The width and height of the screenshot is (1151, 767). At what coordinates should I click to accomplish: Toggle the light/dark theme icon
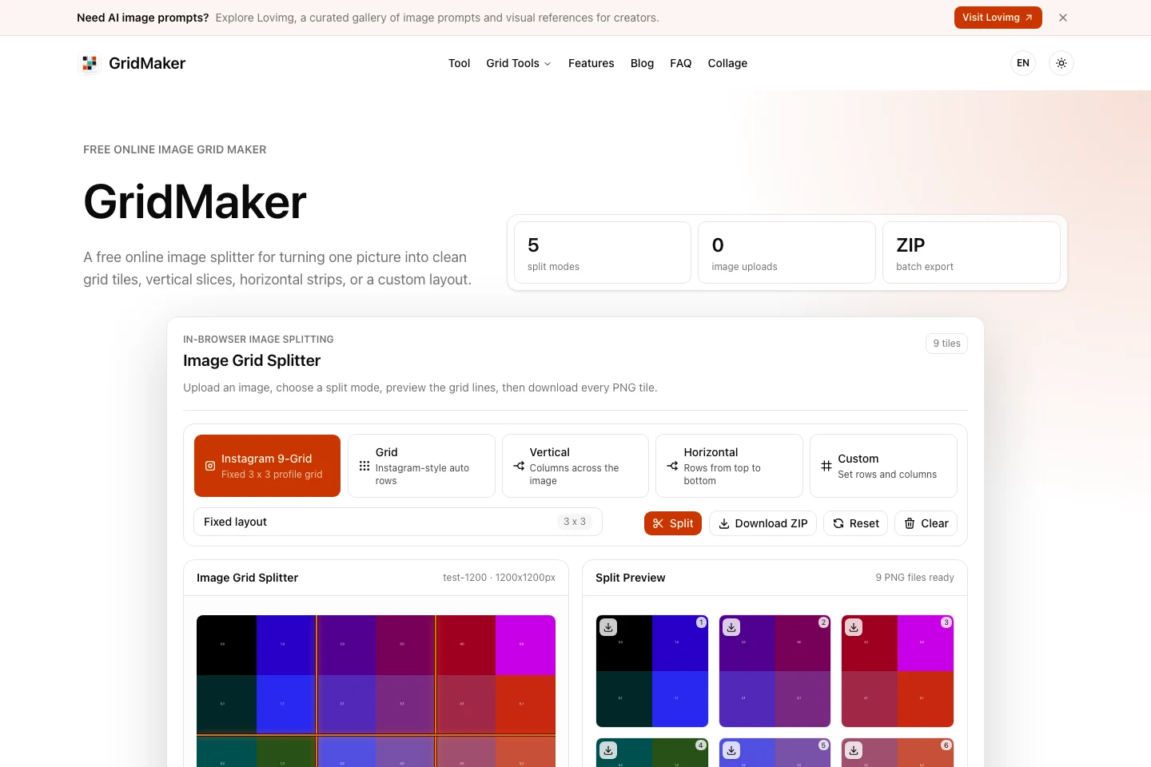[x=1061, y=63]
